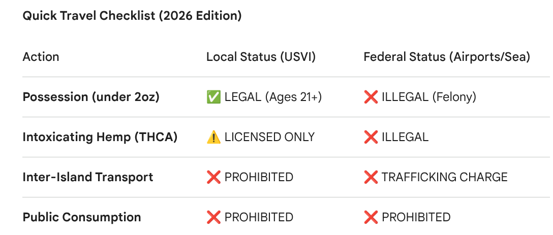Click green checkmark icon beside LEGAL (Ages 21+)
The height and width of the screenshot is (235, 553).
(x=213, y=97)
